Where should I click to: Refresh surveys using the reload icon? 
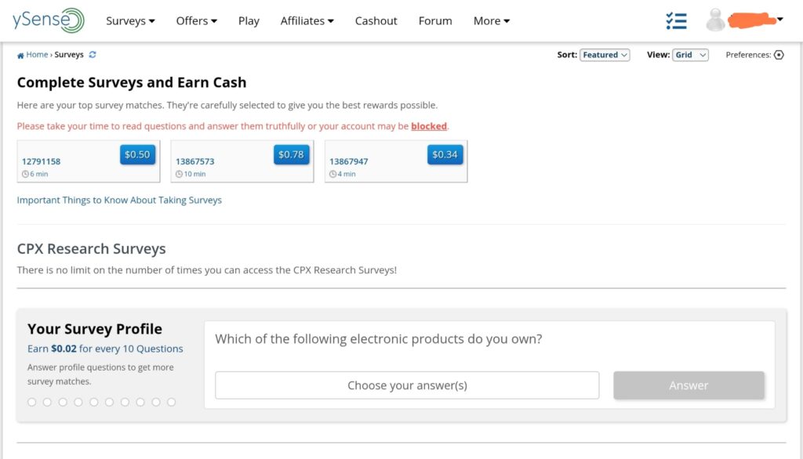tap(93, 55)
